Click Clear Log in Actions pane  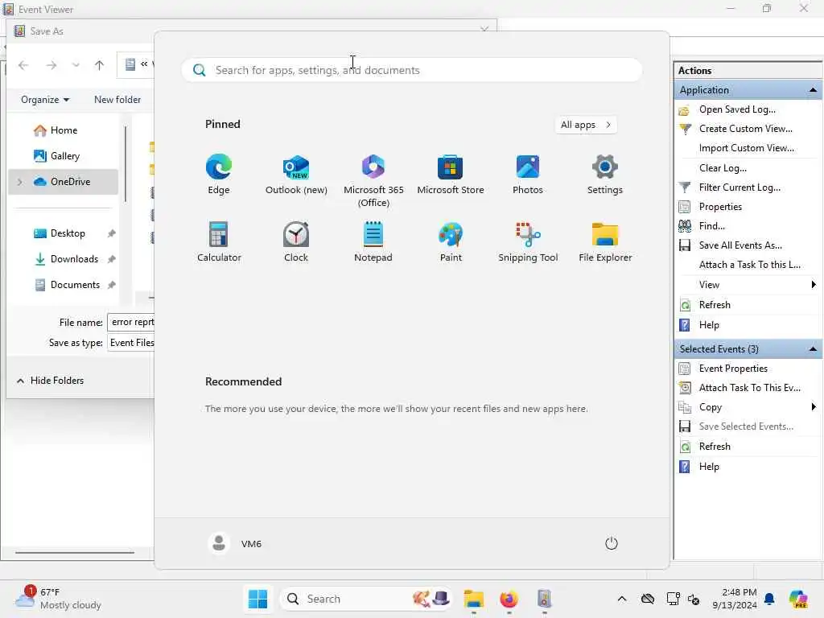(x=723, y=168)
